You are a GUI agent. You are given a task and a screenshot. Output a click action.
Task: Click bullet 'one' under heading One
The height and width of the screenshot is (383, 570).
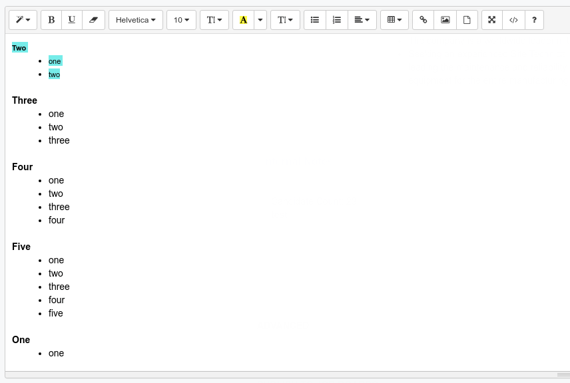tap(56, 353)
